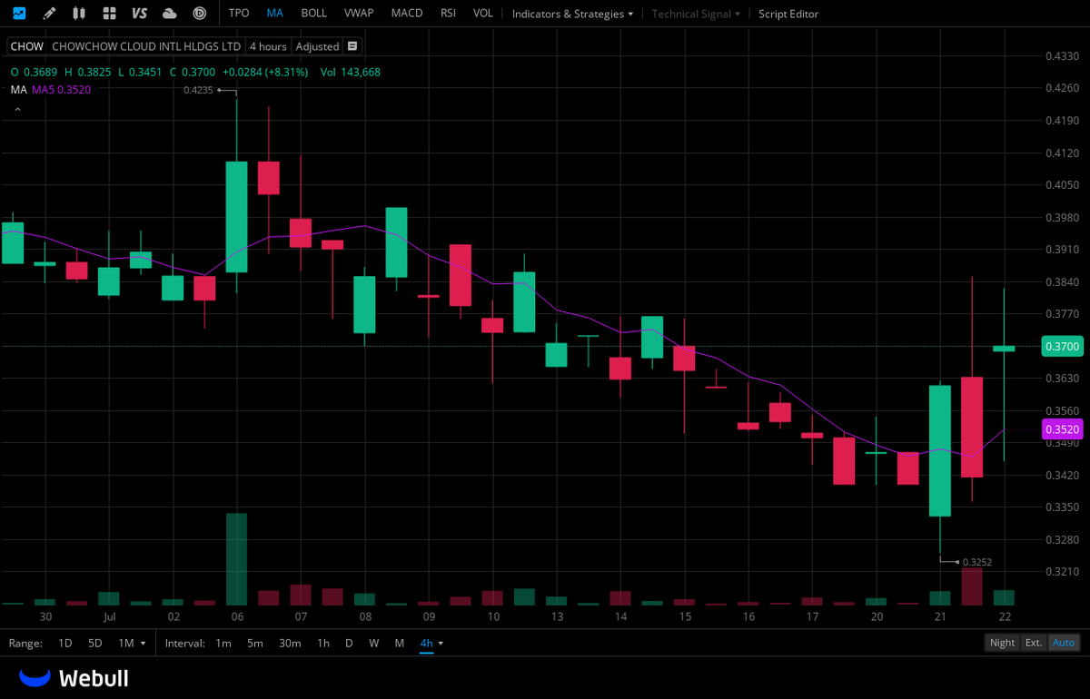Image resolution: width=1090 pixels, height=699 pixels.
Task: Toggle the VOL indicator
Action: (483, 14)
